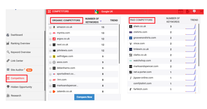The height and width of the screenshot is (109, 207).
Task: Tick the myntra.com checkbox
Action: coord(50,33)
